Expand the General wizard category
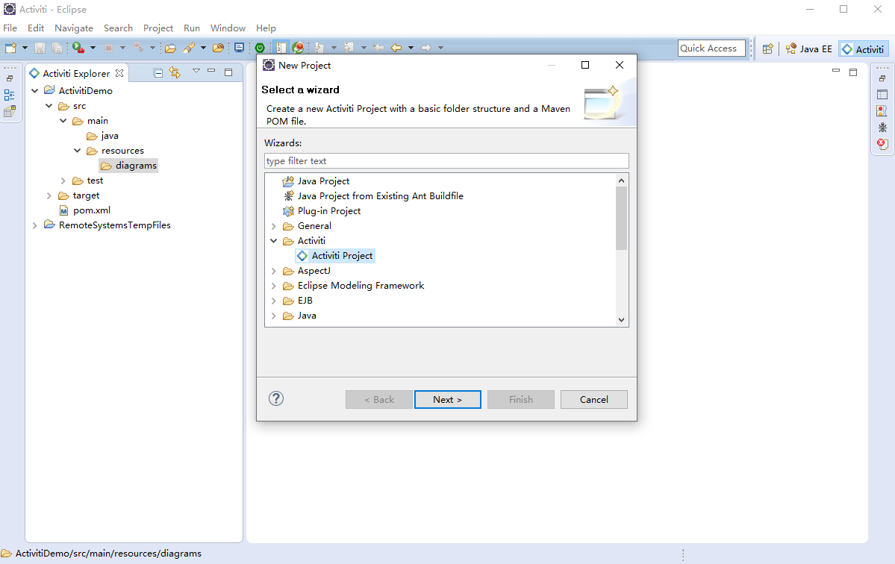Viewport: 895px width, 564px height. coord(273,226)
